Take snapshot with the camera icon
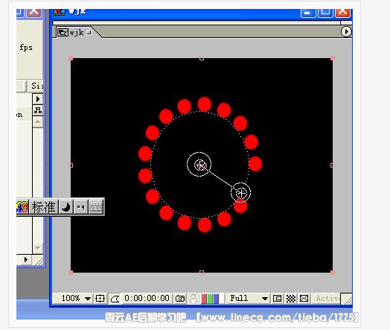This screenshot has height=330, width=390. [x=180, y=299]
